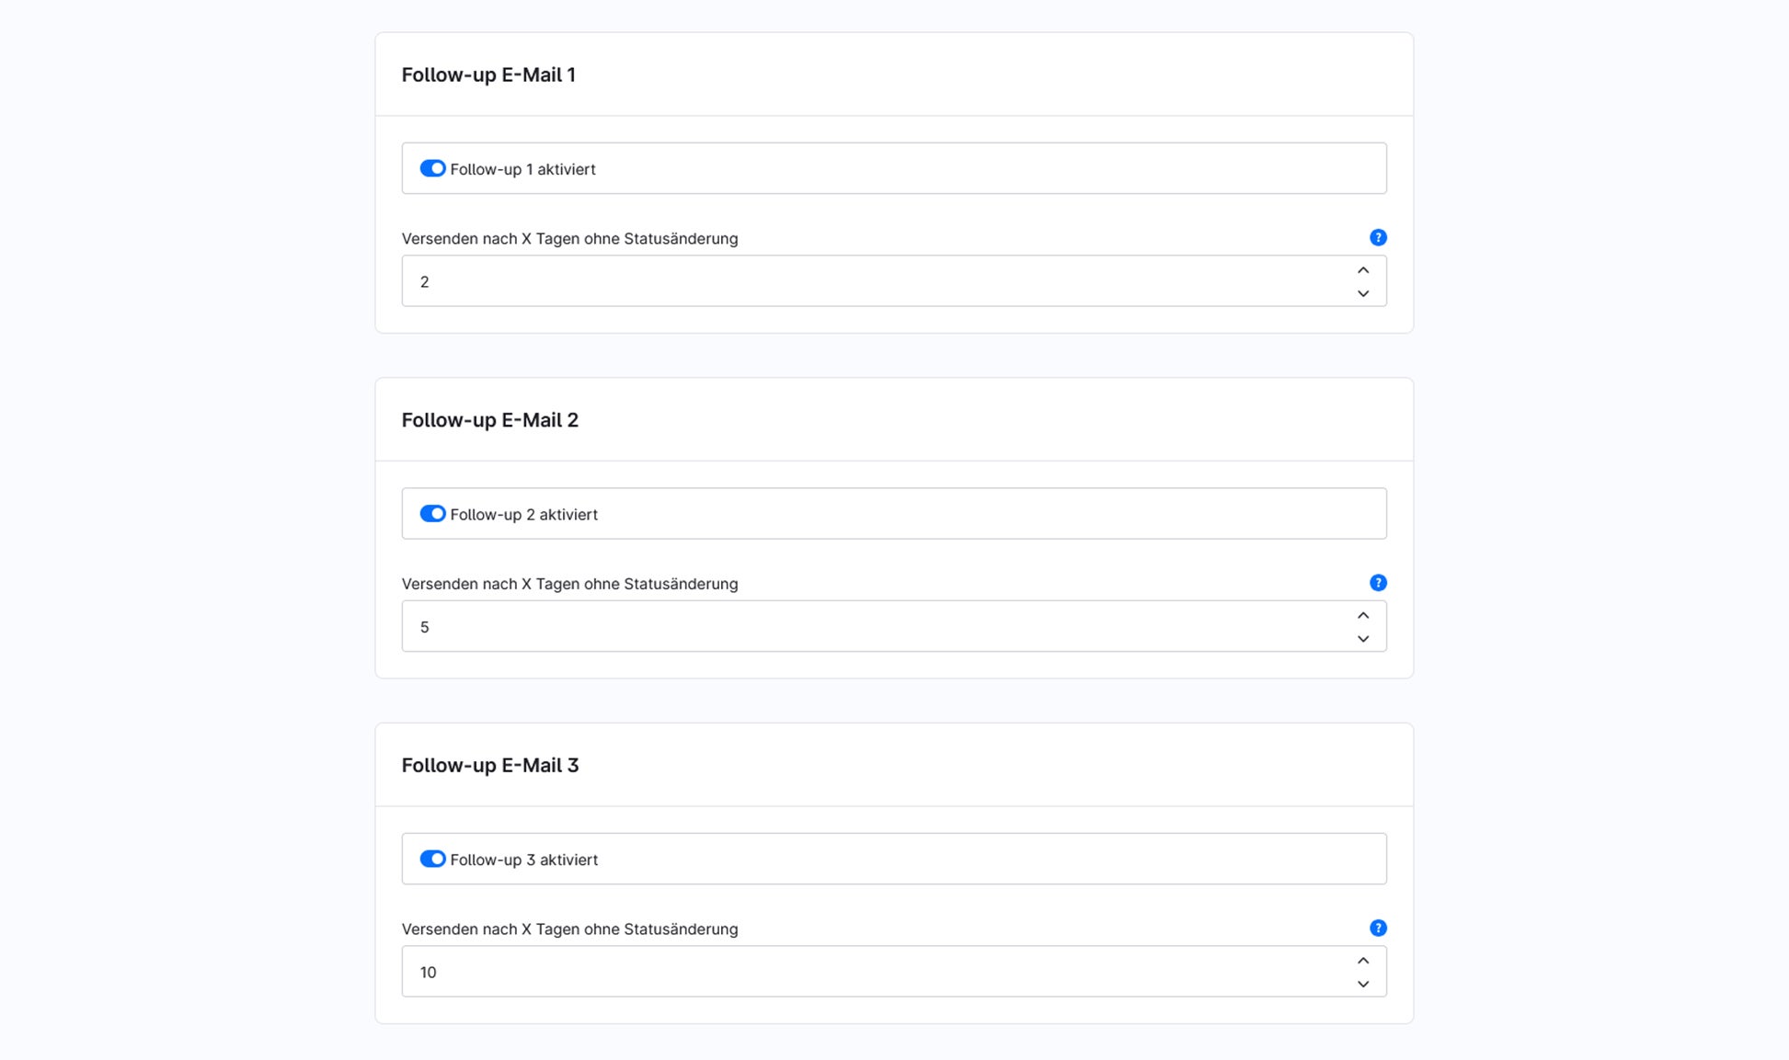
Task: Increase days value for Follow-up E-Mail 2
Action: click(x=1363, y=615)
